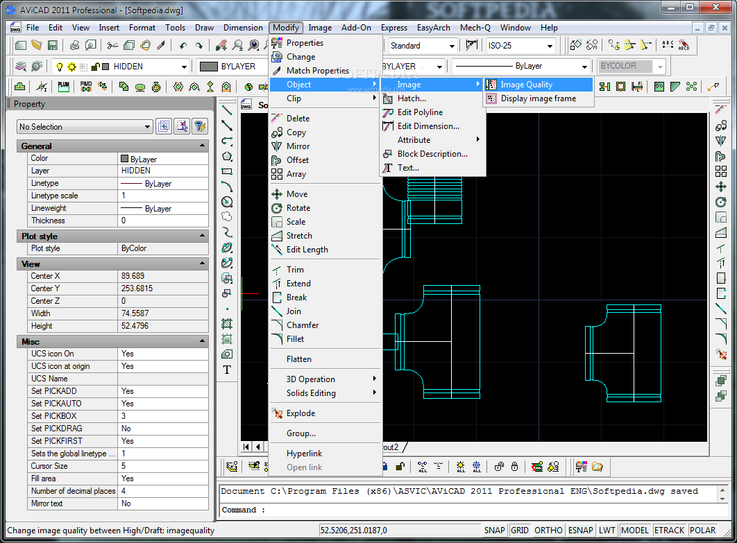Screen dimensions: 737x543
Task: Toggle GRID in the status bar
Action: [519, 531]
